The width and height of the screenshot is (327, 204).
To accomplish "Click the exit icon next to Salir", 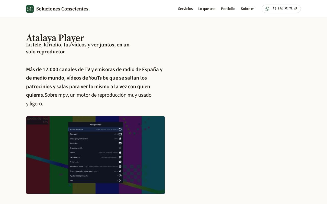I will pos(120,181).
